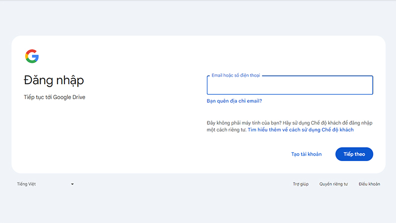
Task: Open the 'Quyền riêng tư' footer link
Action: click(x=334, y=184)
